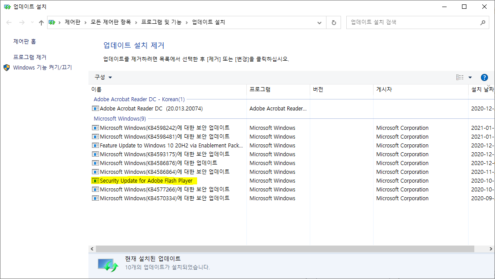
Task: Open '모든 제어판 항목' breadcrumb
Action: tap(111, 22)
